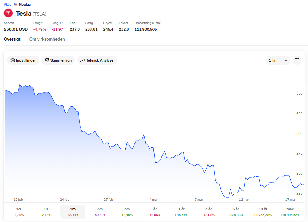Switch to the Om virksomheden tab
This screenshot has width=308, height=222.
coord(47,39)
